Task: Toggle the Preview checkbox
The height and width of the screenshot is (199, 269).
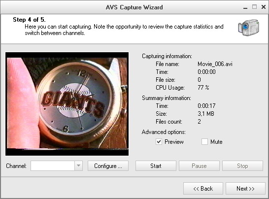Action: tap(159, 142)
